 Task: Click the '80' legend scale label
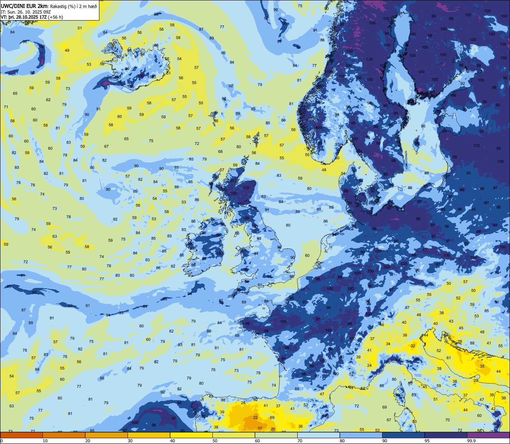tap(342, 441)
